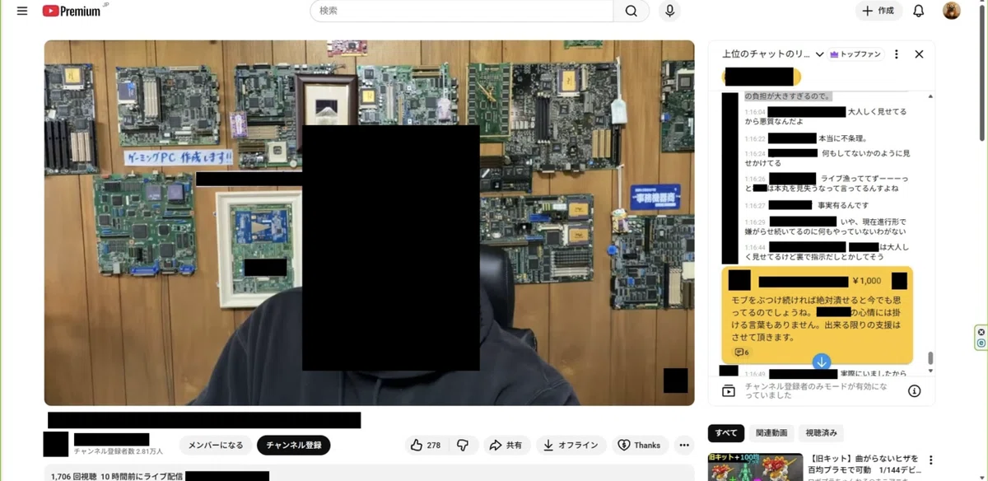Open the hamburger guide menu
The width and height of the screenshot is (988, 481).
click(22, 11)
